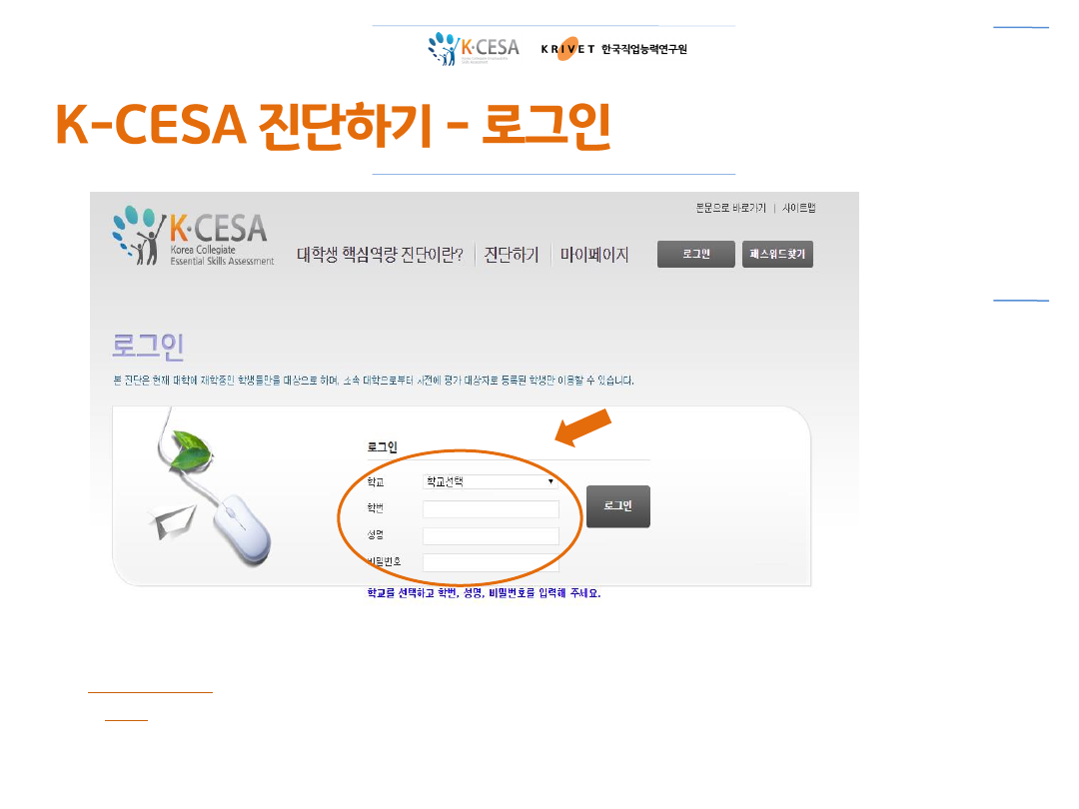Viewport: 1079px width, 809px height.
Task: Click the paper airplane graphic
Action: [172, 522]
